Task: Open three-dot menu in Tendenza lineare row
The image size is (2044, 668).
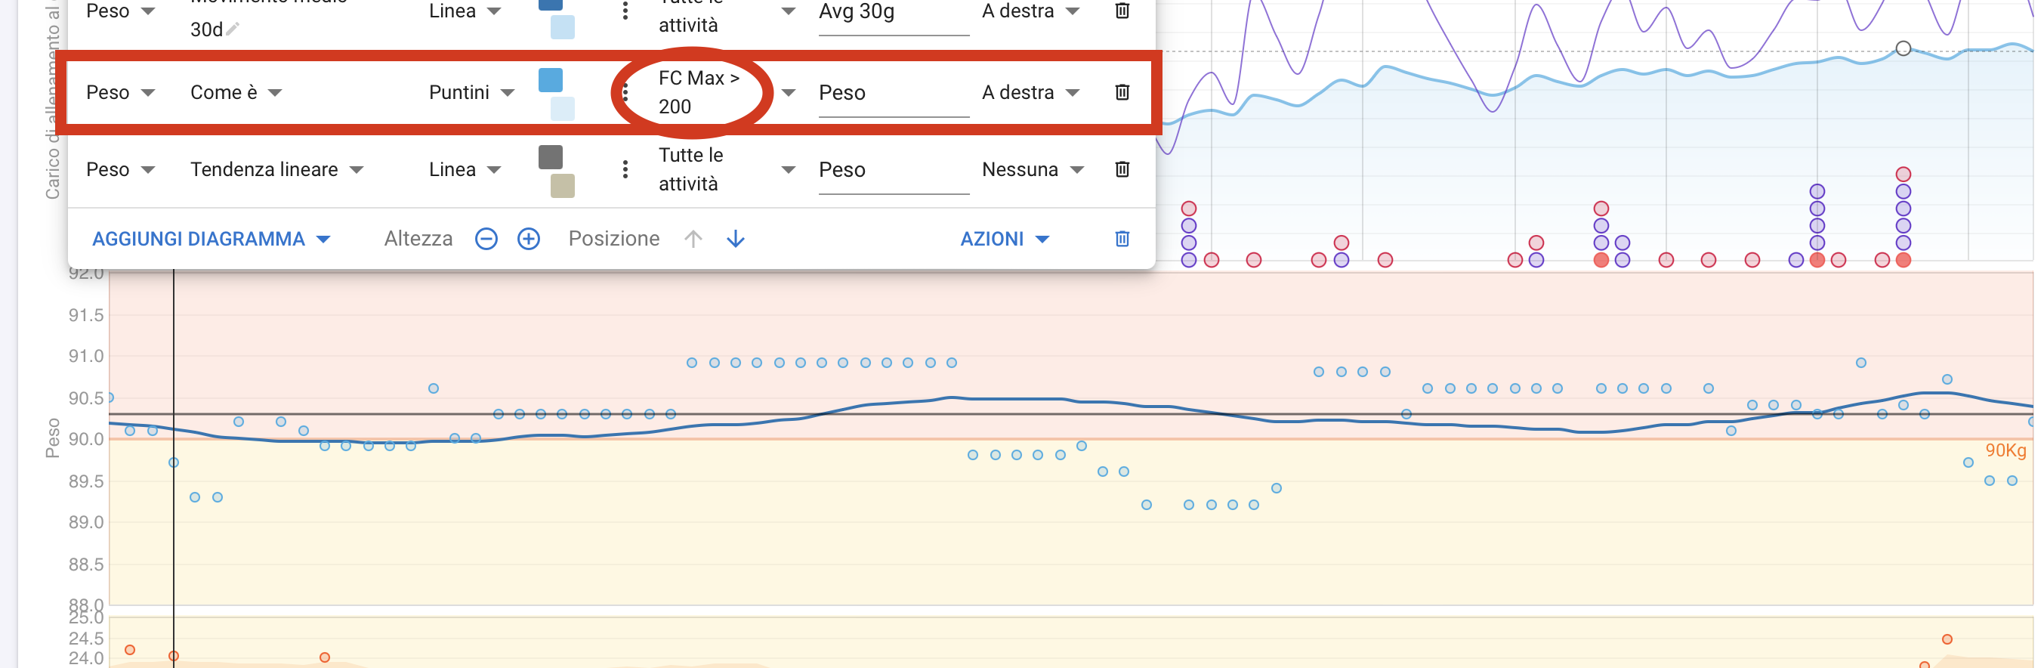Action: (625, 169)
